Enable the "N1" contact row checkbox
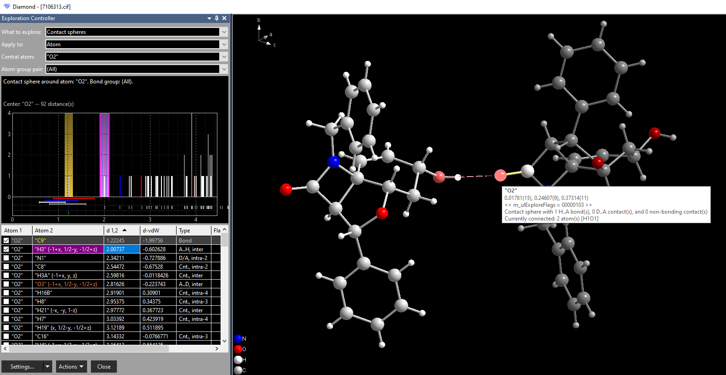Viewport: 726px width, 375px height. point(6,258)
